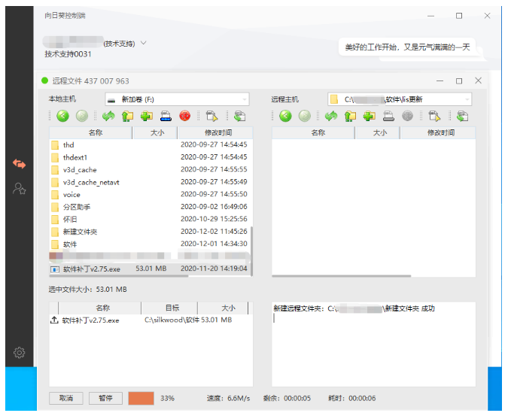Select the thdext1 folder
This screenshot has height=413, width=508.
(151, 157)
